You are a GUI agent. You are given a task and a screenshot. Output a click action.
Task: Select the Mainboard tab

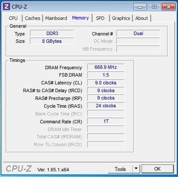[56, 18]
